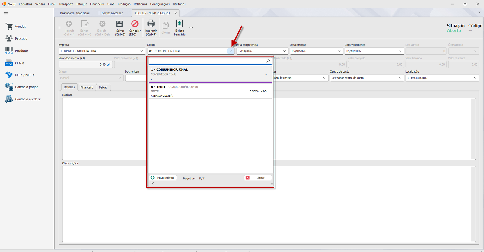Image resolution: width=484 pixels, height=252 pixels.
Task: Click the Limpar button
Action: [258, 178]
